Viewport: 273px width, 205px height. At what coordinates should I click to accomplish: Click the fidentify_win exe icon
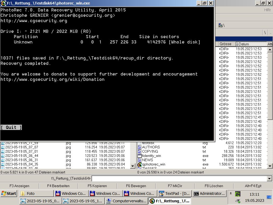click(139, 156)
